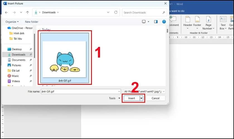Click the Search Downloads field
This screenshot has width=234, height=139.
click(144, 13)
